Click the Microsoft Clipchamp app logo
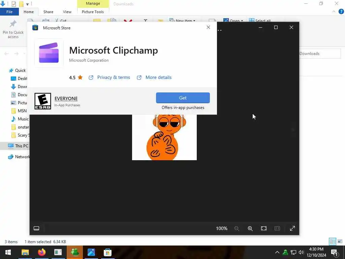The width and height of the screenshot is (345, 259). click(49, 53)
